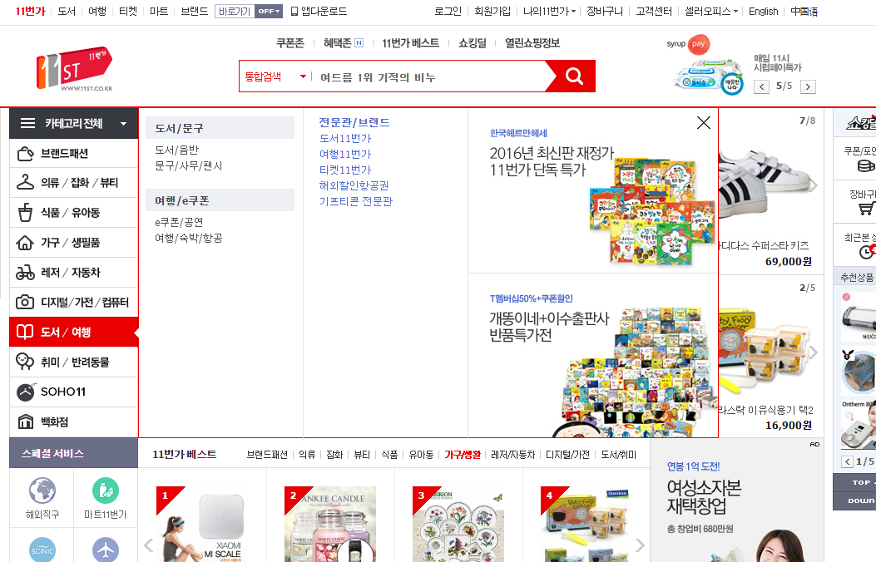Image resolution: width=876 pixels, height=562 pixels.
Task: Click the camera icon for 디지털/가전/컴퓨터
Action: [25, 302]
